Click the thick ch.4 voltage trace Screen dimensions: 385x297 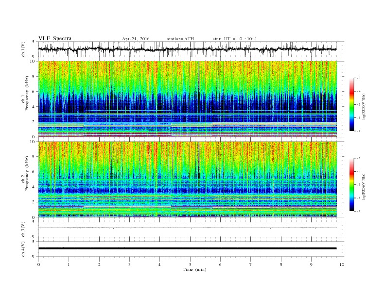click(187, 248)
